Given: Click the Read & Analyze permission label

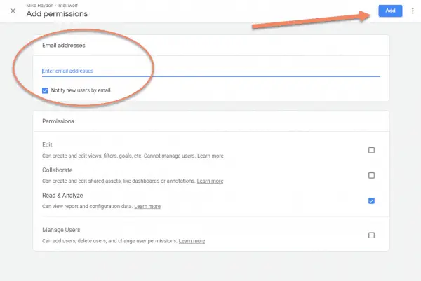Looking at the screenshot, I should click(x=62, y=196).
